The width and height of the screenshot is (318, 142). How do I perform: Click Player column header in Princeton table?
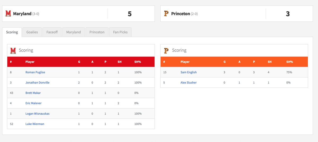click(x=185, y=62)
